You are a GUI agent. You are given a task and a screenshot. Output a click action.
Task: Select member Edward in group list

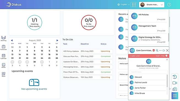(148, 77)
